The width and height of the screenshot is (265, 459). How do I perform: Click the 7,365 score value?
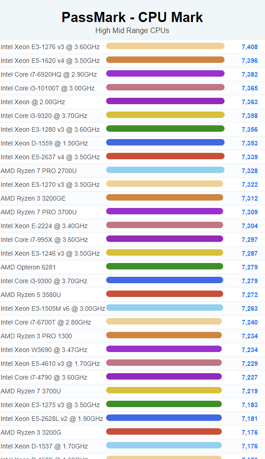click(250, 88)
